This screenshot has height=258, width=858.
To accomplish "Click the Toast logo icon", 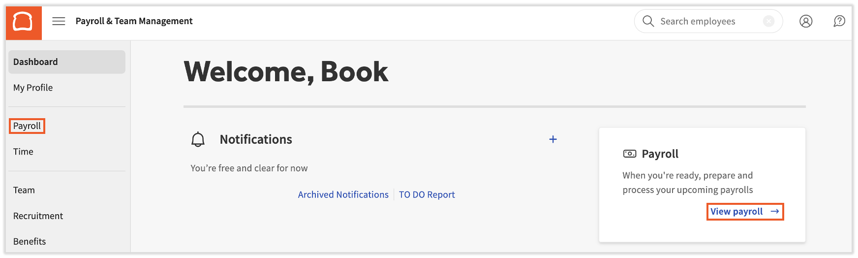I will point(23,22).
